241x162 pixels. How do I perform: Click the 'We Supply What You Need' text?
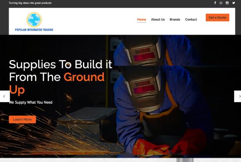tap(30, 102)
